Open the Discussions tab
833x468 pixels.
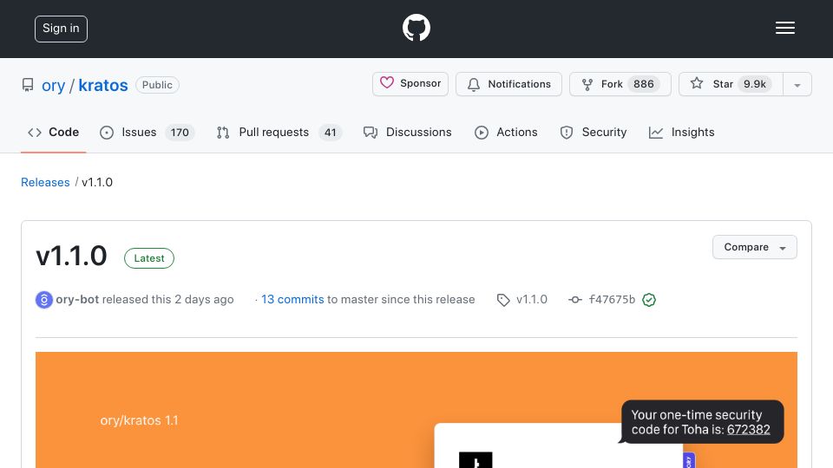(408, 132)
